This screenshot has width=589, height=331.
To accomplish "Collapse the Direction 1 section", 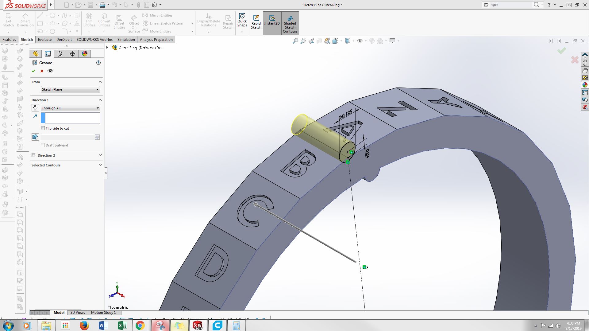I will point(100,100).
